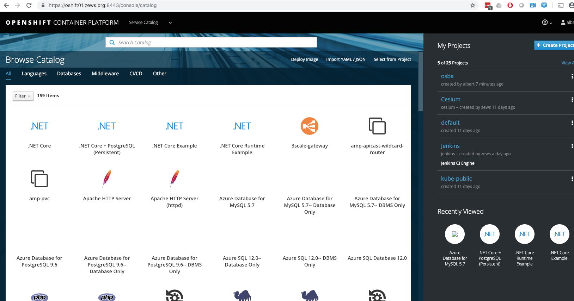Screen dimensions: 574x301
Task: Switch to the Other tab
Action: point(160,74)
